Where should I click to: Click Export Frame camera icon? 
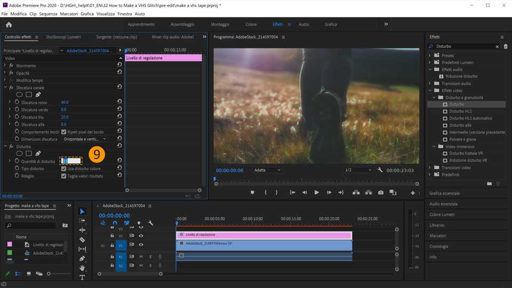point(381,193)
